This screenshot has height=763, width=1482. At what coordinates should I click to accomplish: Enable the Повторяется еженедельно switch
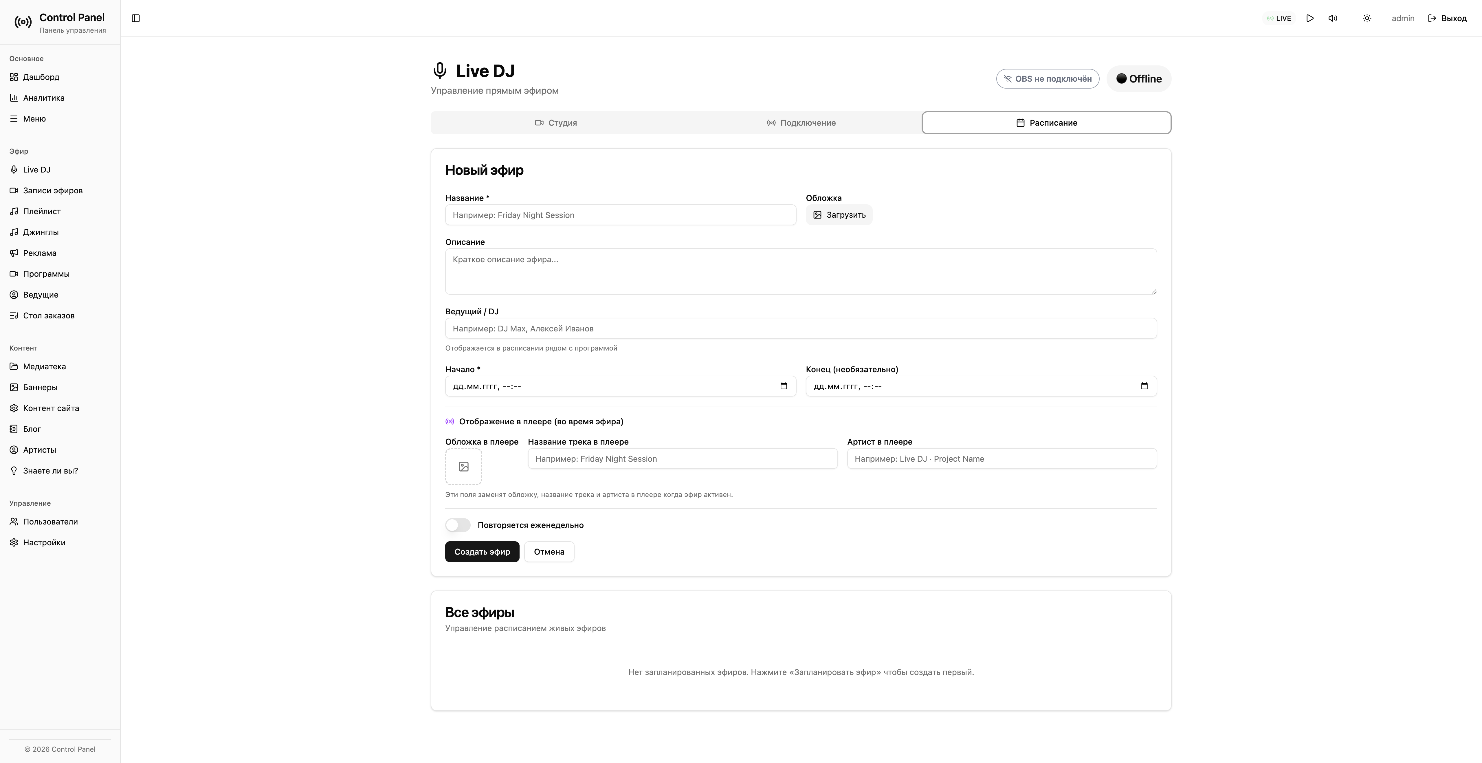[x=458, y=525]
